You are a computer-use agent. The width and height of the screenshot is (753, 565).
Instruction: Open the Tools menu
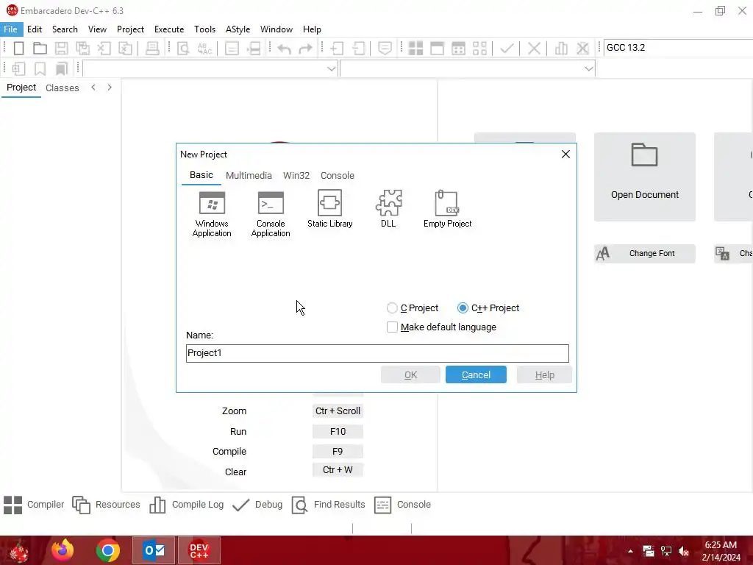click(204, 29)
